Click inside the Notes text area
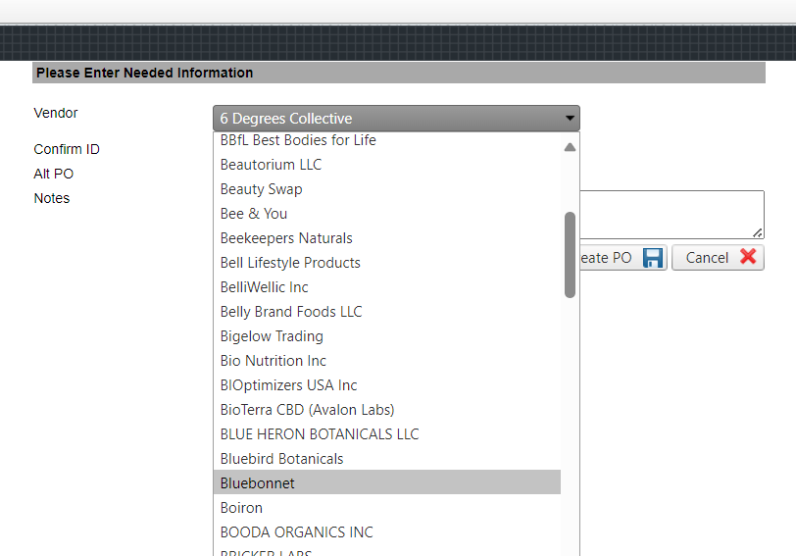 coord(672,215)
